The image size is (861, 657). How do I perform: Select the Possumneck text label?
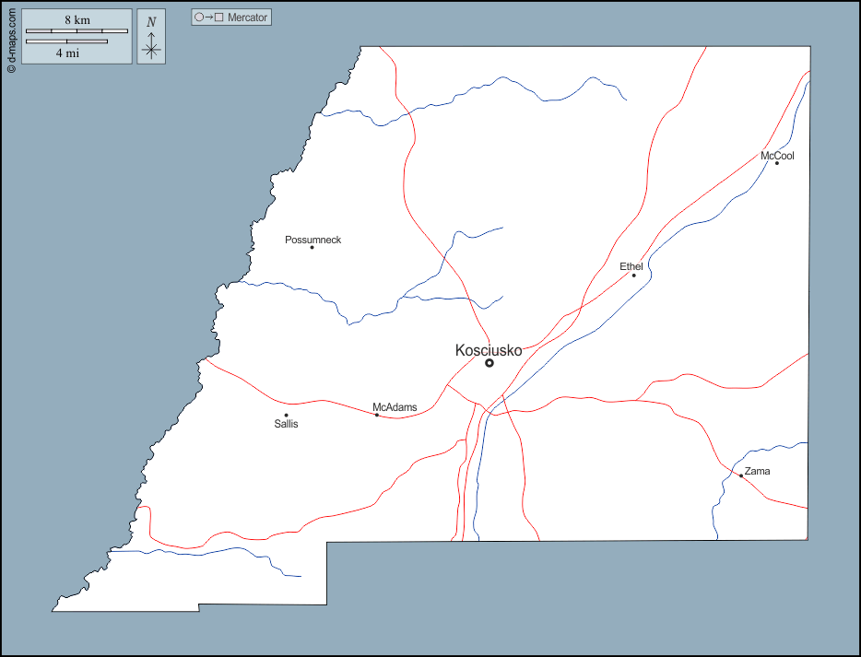313,240
